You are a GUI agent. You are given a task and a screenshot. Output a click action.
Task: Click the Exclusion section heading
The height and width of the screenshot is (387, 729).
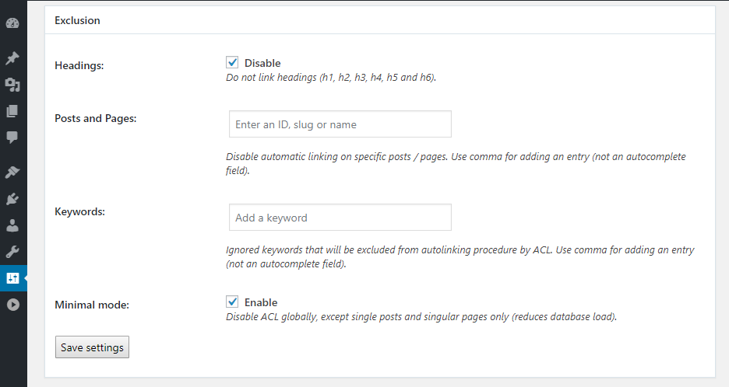77,20
